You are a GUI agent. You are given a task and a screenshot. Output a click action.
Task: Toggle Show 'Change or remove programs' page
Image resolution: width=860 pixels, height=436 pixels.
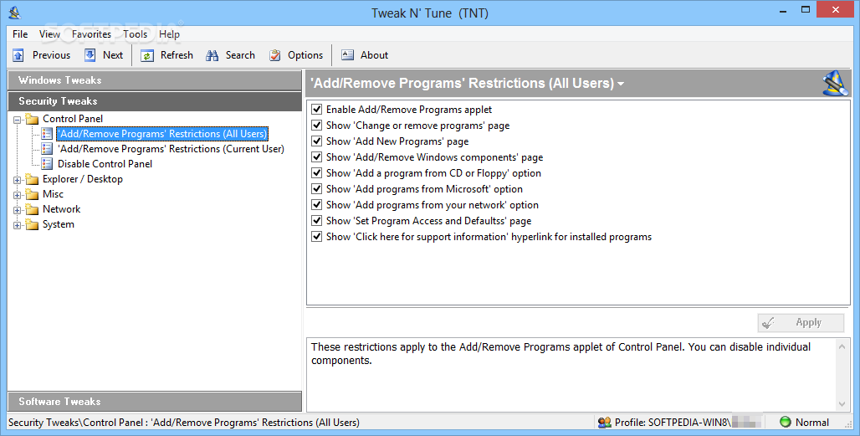click(x=316, y=125)
